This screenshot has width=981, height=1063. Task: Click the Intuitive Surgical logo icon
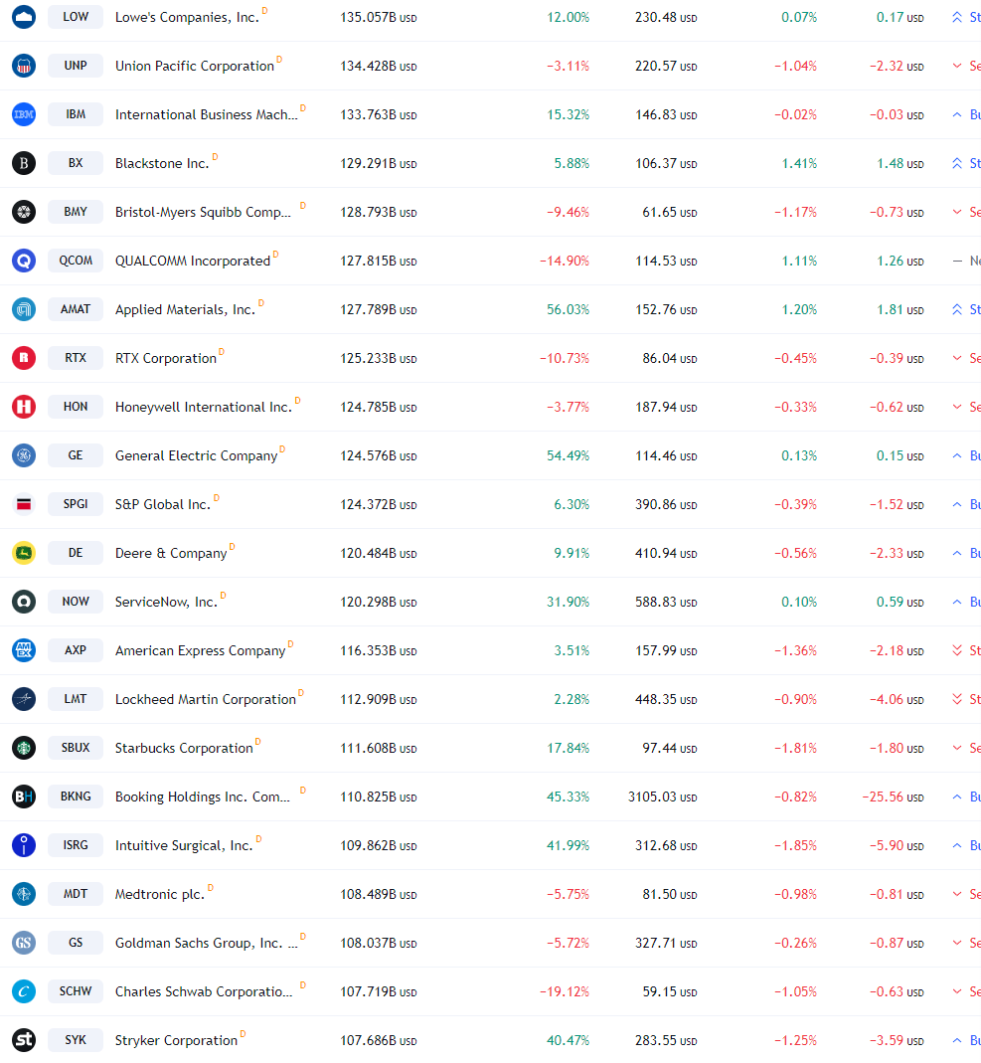[24, 845]
